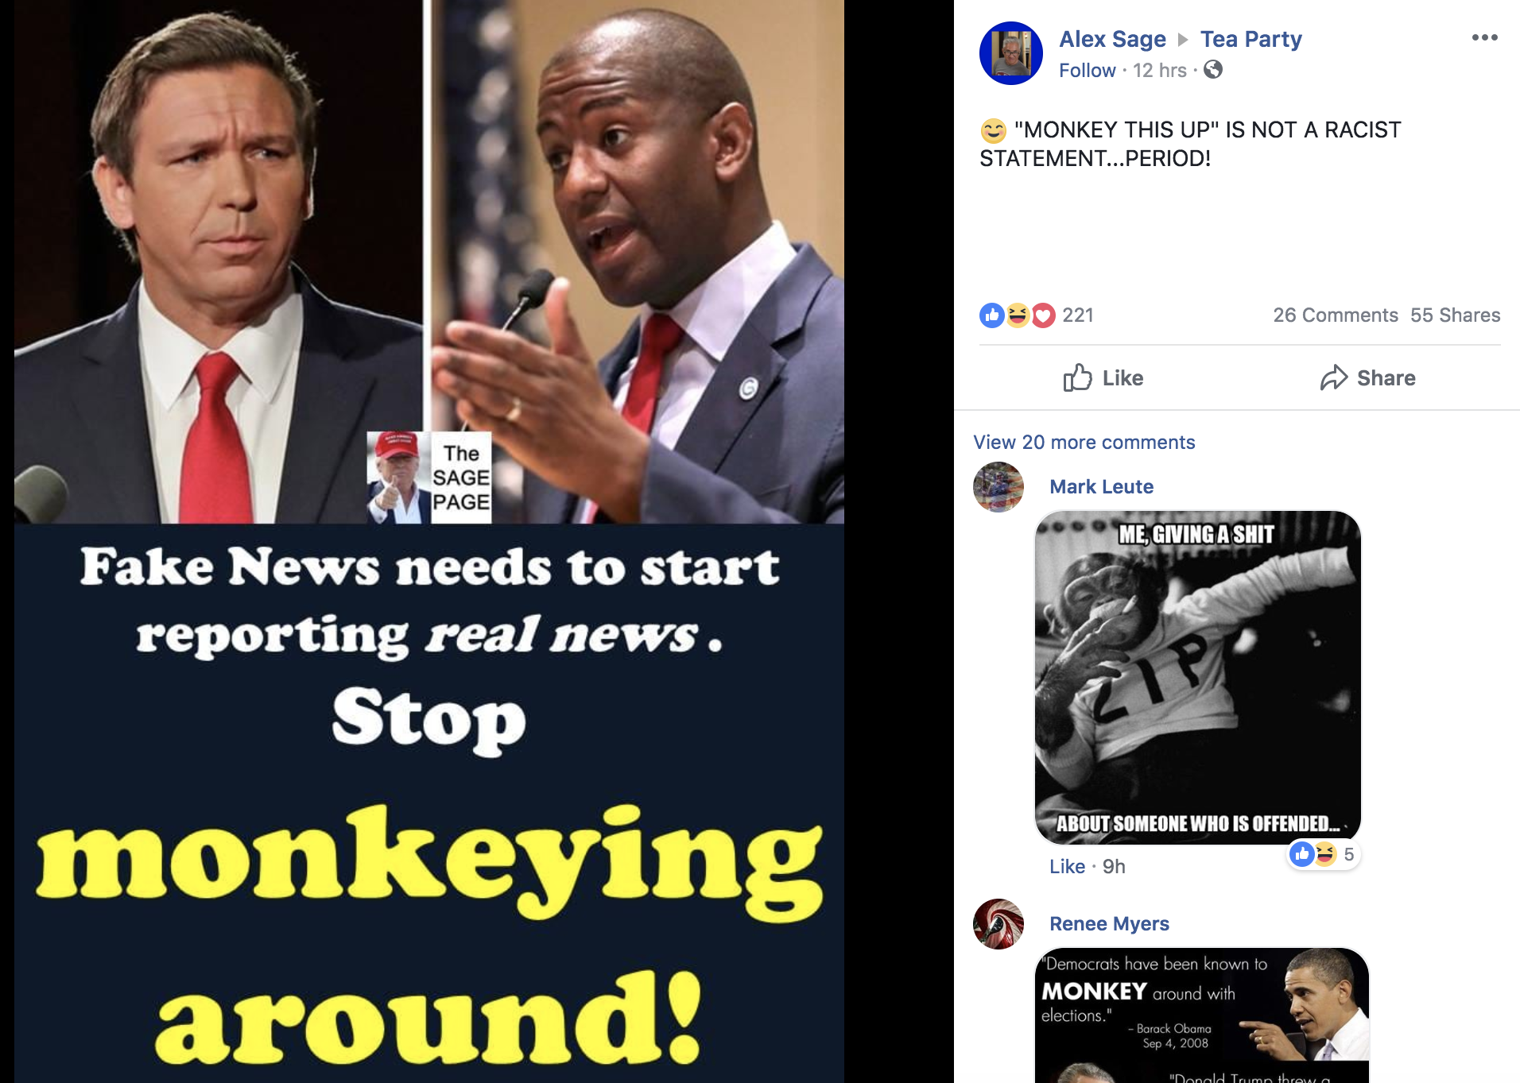Image resolution: width=1520 pixels, height=1083 pixels.
Task: Open Renee Myers' Obama quote image
Action: 1202,1015
